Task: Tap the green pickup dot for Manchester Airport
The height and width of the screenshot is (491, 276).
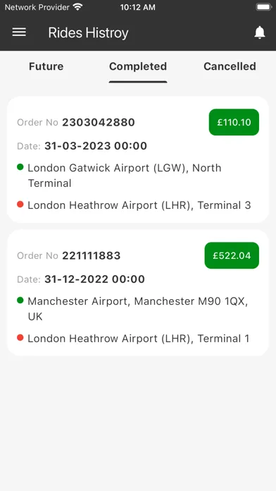Action: 20,301
